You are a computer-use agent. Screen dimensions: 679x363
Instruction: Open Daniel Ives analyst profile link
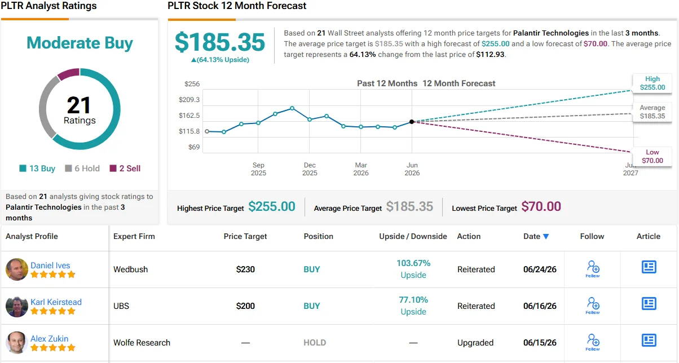(x=50, y=265)
